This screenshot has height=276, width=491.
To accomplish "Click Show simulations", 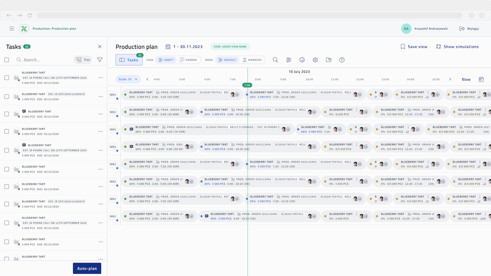I will coord(457,47).
